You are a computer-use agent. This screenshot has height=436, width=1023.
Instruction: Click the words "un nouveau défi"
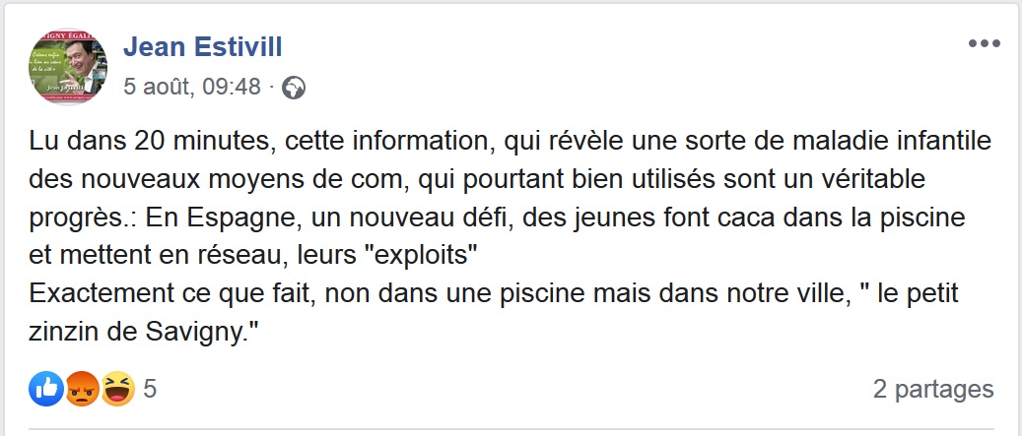[x=393, y=218]
